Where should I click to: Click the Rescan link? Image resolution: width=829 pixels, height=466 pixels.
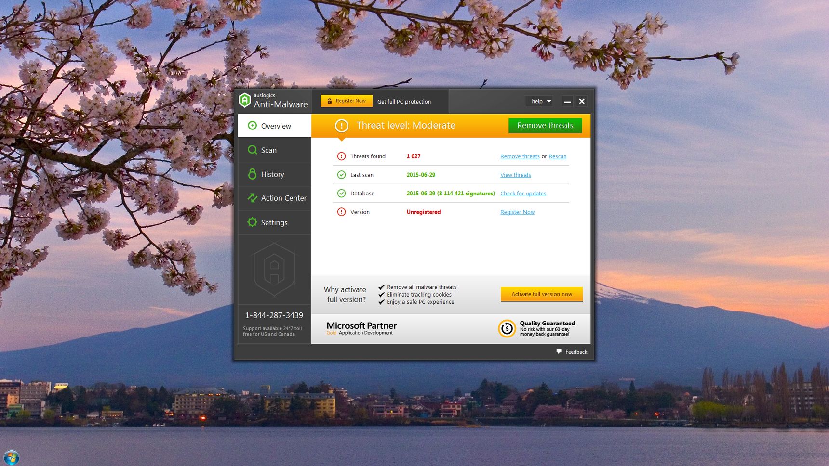558,156
